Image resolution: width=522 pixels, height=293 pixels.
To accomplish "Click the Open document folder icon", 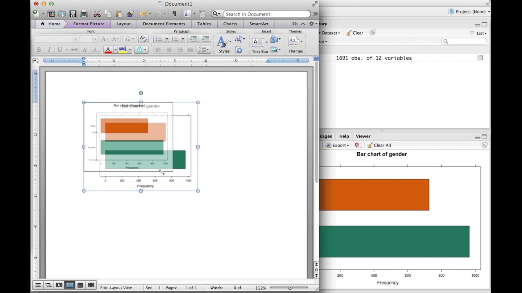I will point(62,14).
